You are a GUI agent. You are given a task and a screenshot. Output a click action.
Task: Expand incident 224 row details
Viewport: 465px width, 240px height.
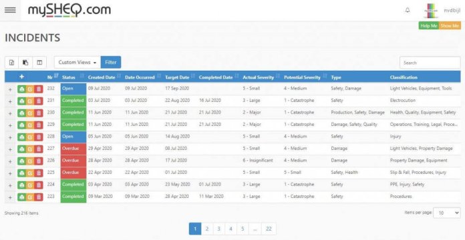(10, 185)
